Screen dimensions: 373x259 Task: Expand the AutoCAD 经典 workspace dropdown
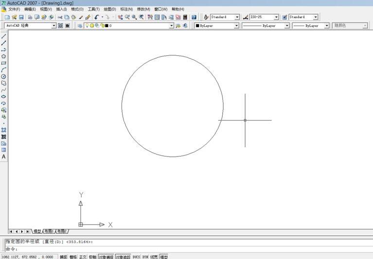point(54,25)
